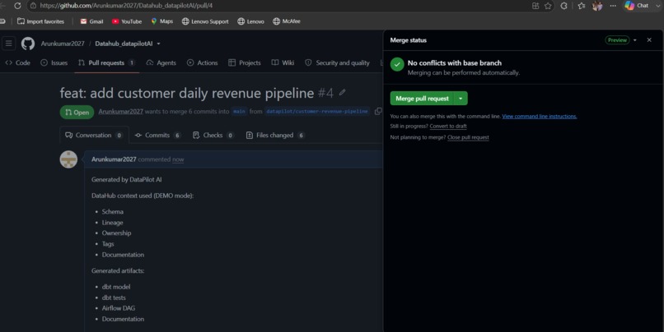
Task: Click 'No conflicts with base branch' text
Action: point(455,63)
